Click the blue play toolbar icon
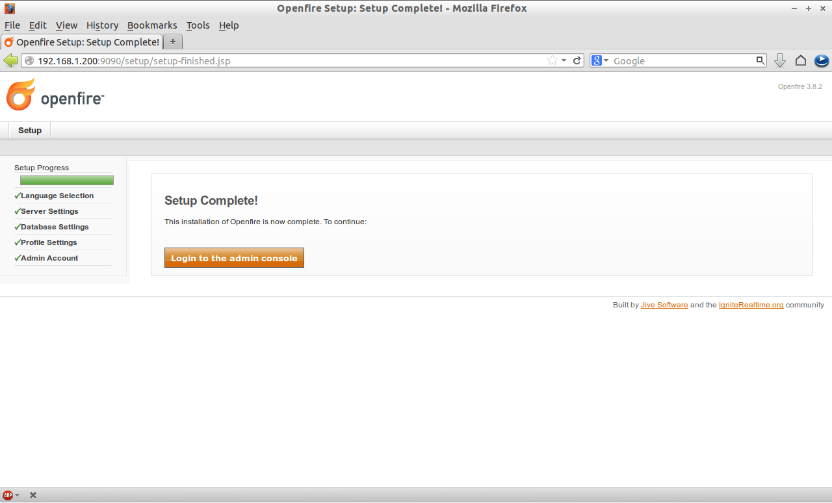The width and height of the screenshot is (832, 503). pos(822,60)
